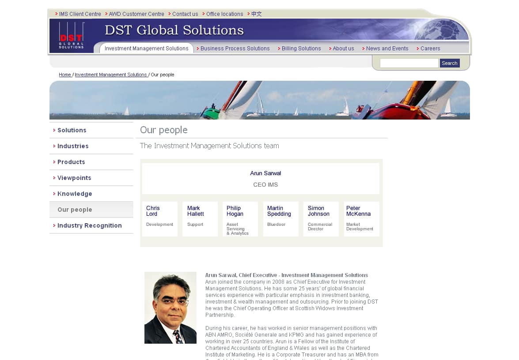Open the IMS Client Centre link
Viewport: 519px width, 360px height.
80,14
